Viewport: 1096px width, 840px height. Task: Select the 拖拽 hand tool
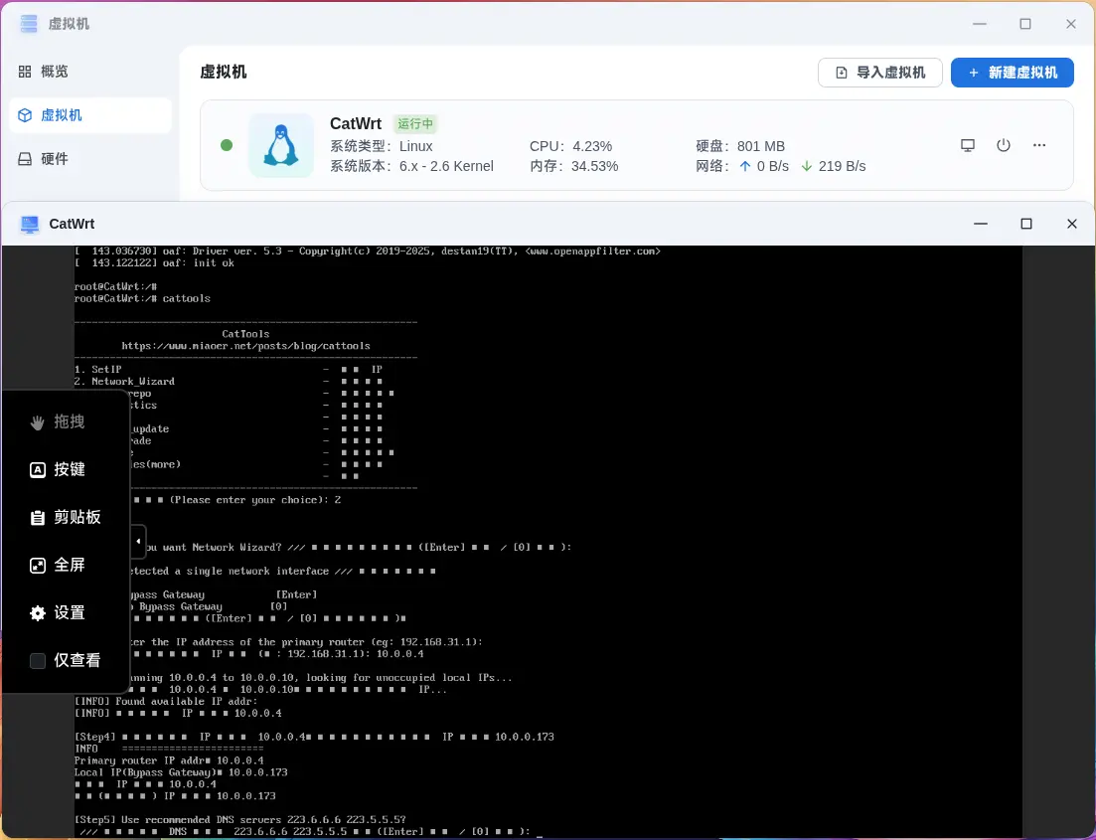click(x=58, y=422)
